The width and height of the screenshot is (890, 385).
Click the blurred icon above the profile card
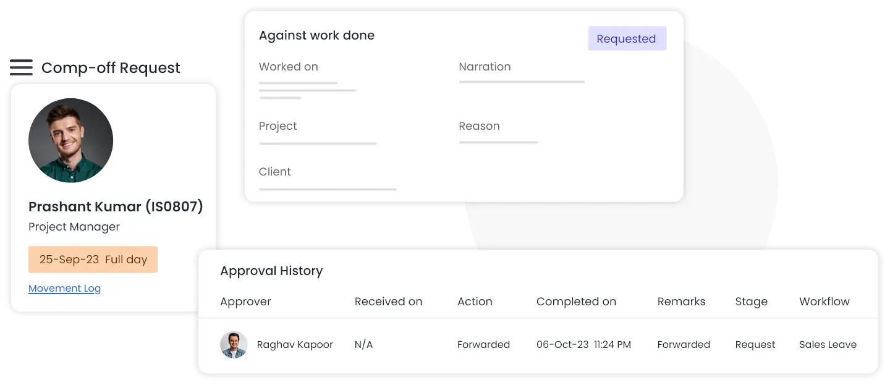coord(21,68)
